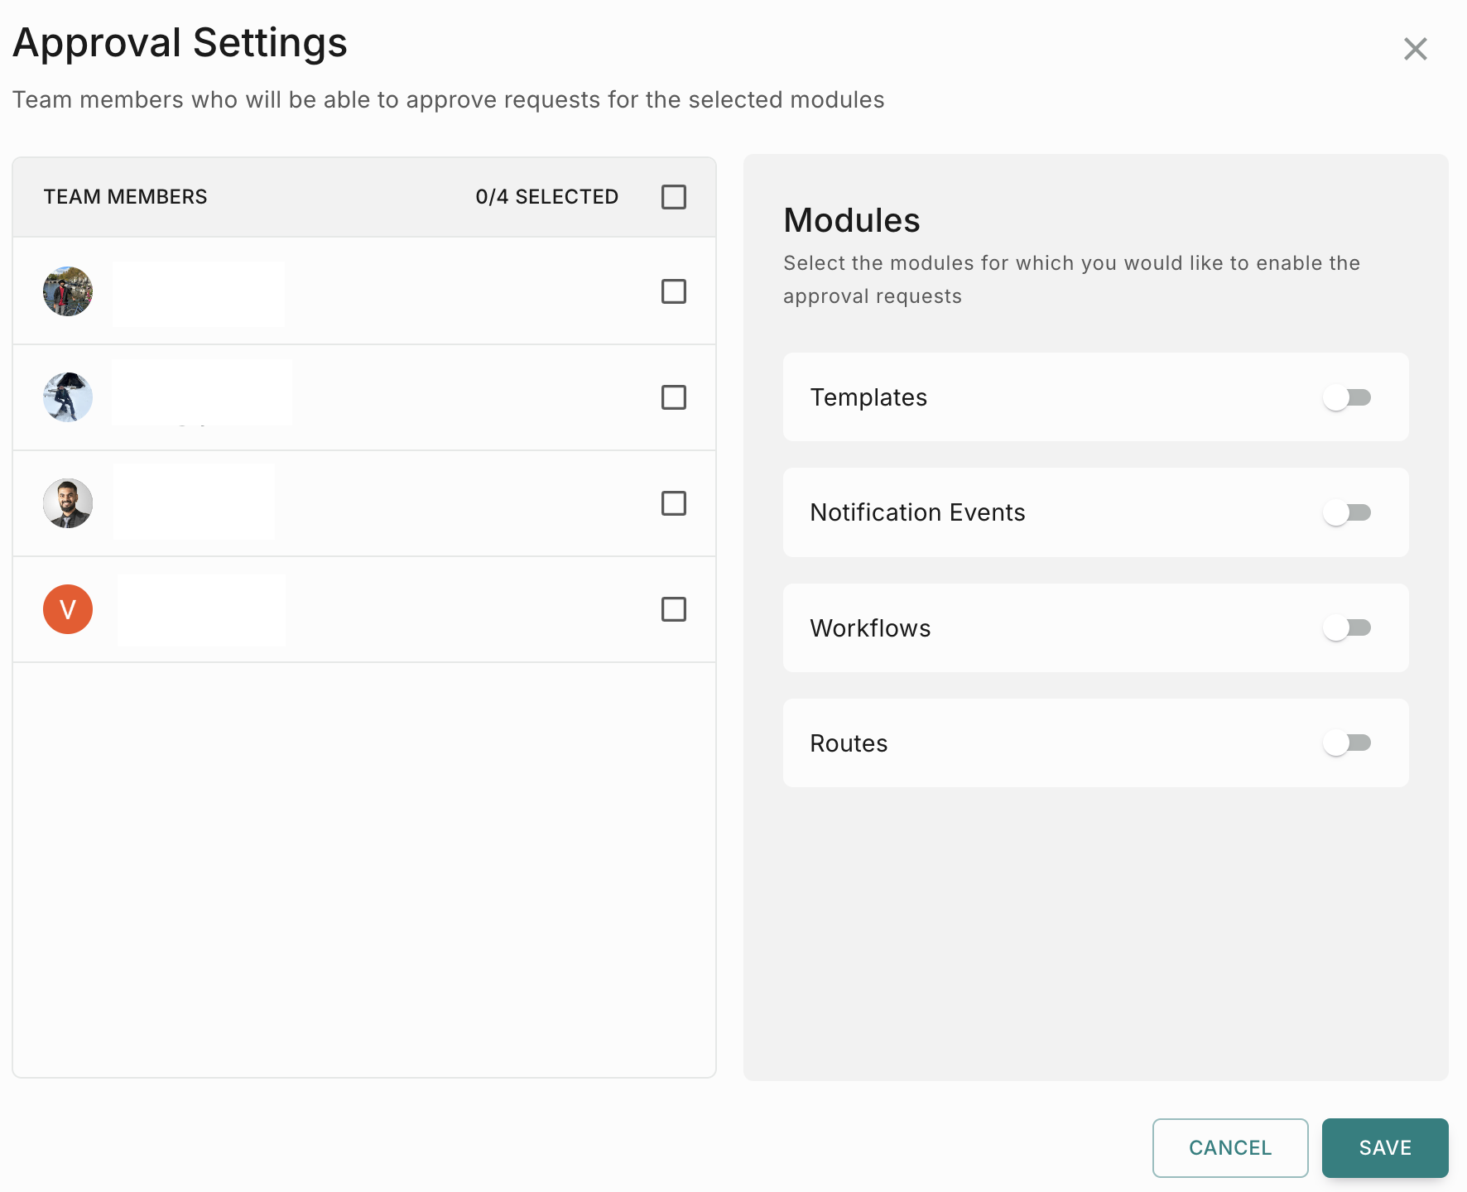Enable approvals for the Routes toggle
This screenshot has height=1192, width=1467.
[x=1347, y=743]
